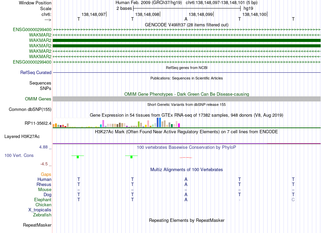Image resolution: width=321 pixels, height=233 pixels.
Task: Open the Layered H3K27Ac track label
Action: [22, 137]
